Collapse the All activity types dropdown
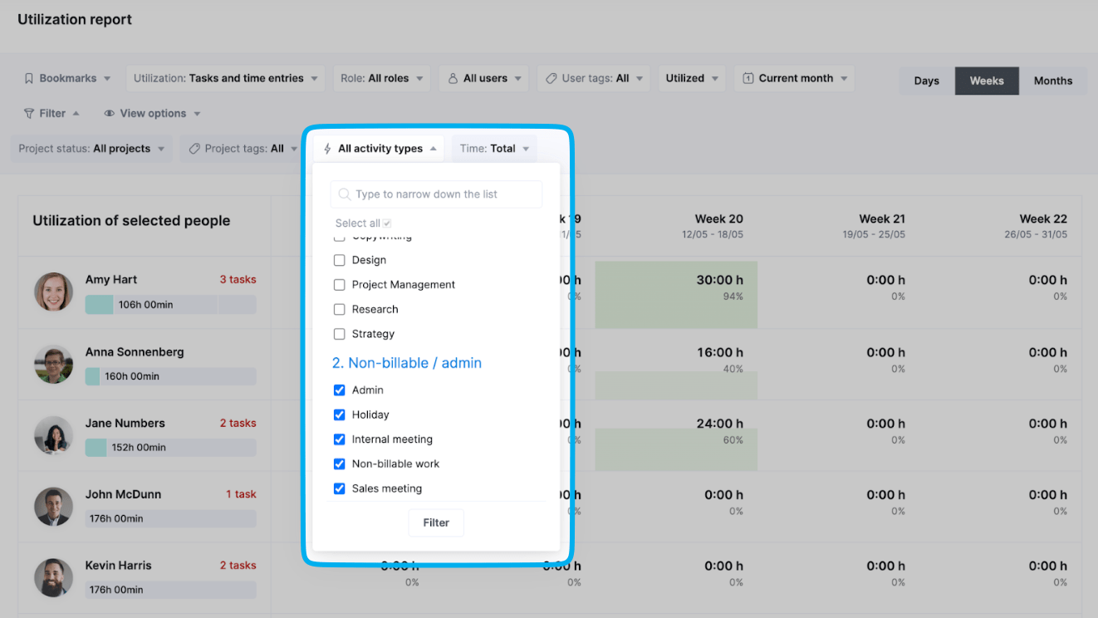1098x618 pixels. [380, 149]
